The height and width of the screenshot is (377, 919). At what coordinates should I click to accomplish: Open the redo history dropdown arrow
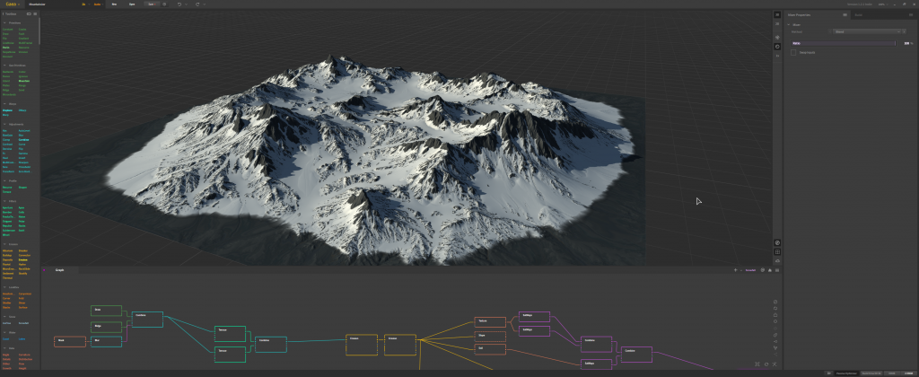pos(204,4)
